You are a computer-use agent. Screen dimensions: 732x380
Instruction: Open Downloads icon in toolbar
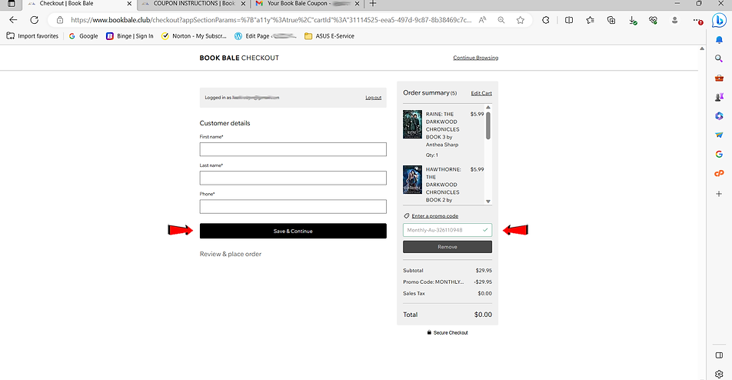point(633,20)
